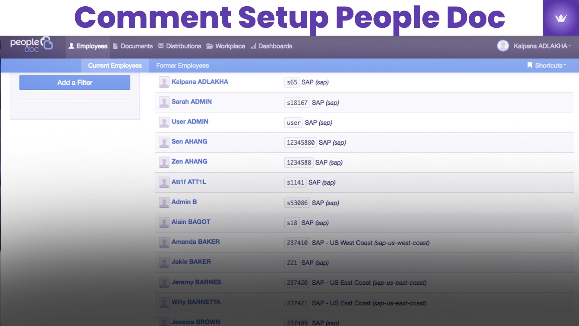Viewport: 579px width, 326px height.
Task: Click avatar icon beside Alain BAGOT
Action: [x=164, y=222]
